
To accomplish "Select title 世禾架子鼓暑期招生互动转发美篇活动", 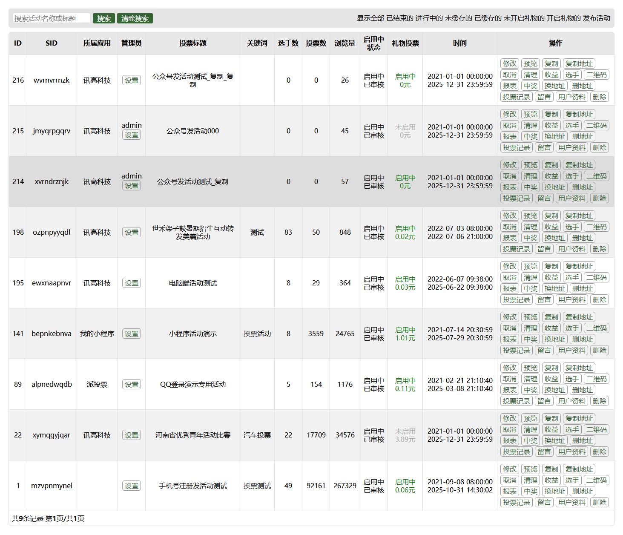I will [193, 232].
